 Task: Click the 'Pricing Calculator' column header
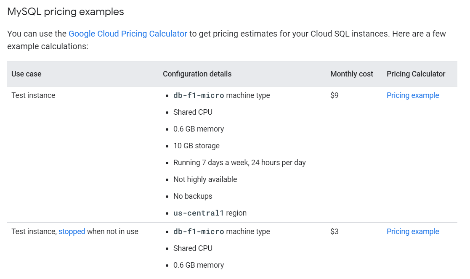(416, 74)
